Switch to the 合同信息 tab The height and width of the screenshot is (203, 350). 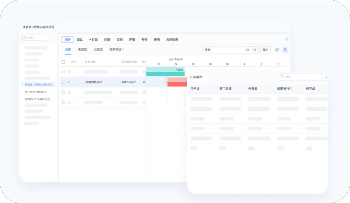pos(172,39)
